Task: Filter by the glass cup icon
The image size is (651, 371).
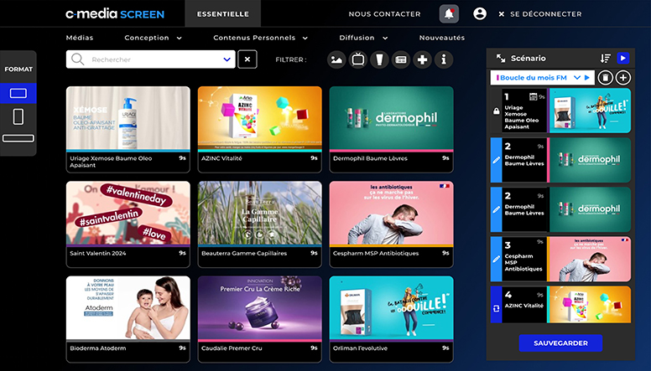Action: 379,59
